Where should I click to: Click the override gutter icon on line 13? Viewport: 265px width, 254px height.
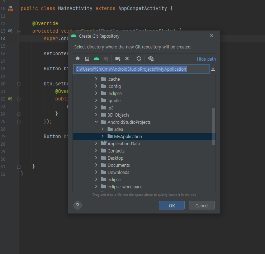10,31
